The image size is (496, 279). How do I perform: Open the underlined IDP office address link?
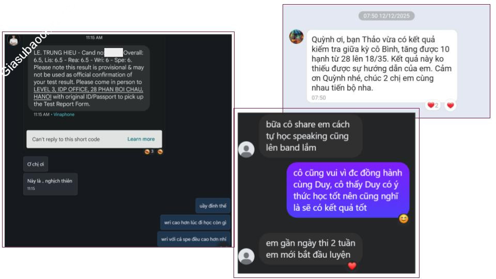[88, 93]
